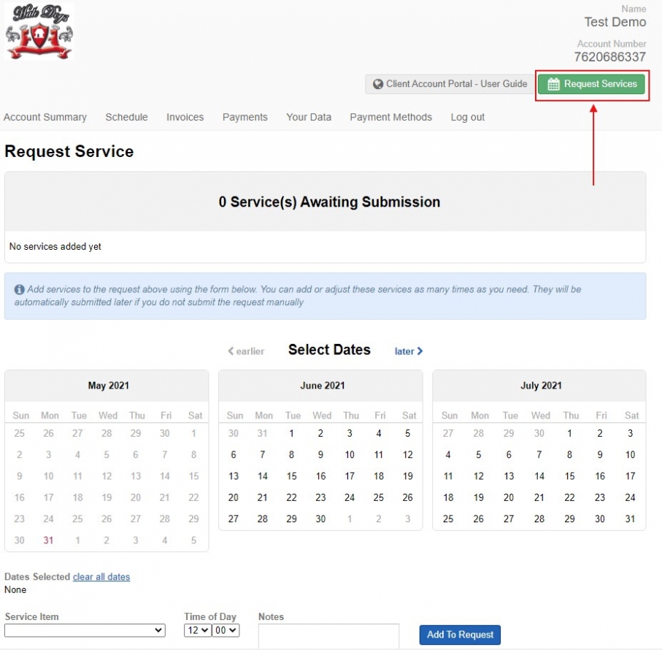Viewport: 662px width, 650px height.
Task: Click the July 2021 calendar header
Action: (541, 386)
